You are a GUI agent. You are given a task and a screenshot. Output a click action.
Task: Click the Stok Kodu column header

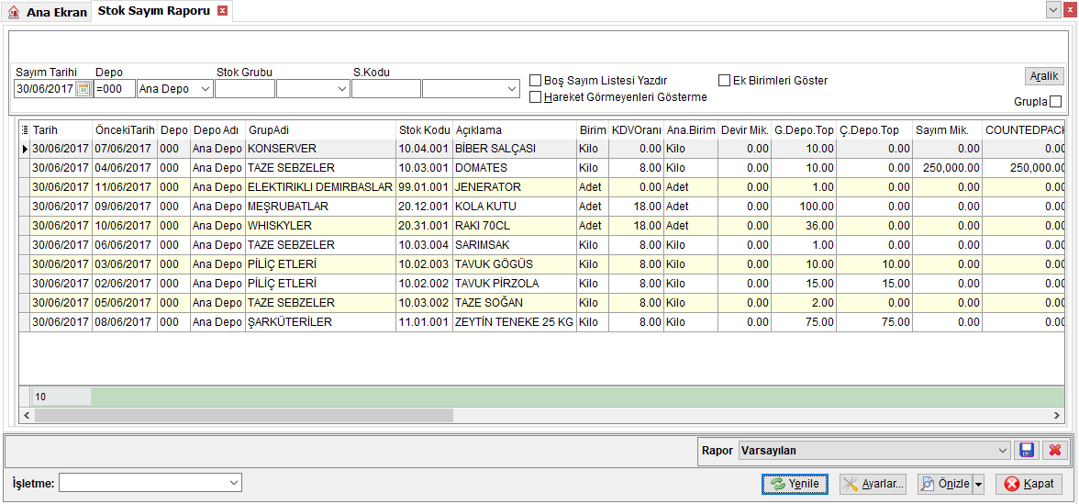(x=425, y=130)
